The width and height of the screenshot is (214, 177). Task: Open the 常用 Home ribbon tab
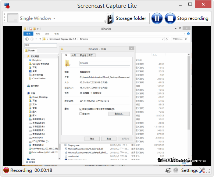click(x=38, y=34)
